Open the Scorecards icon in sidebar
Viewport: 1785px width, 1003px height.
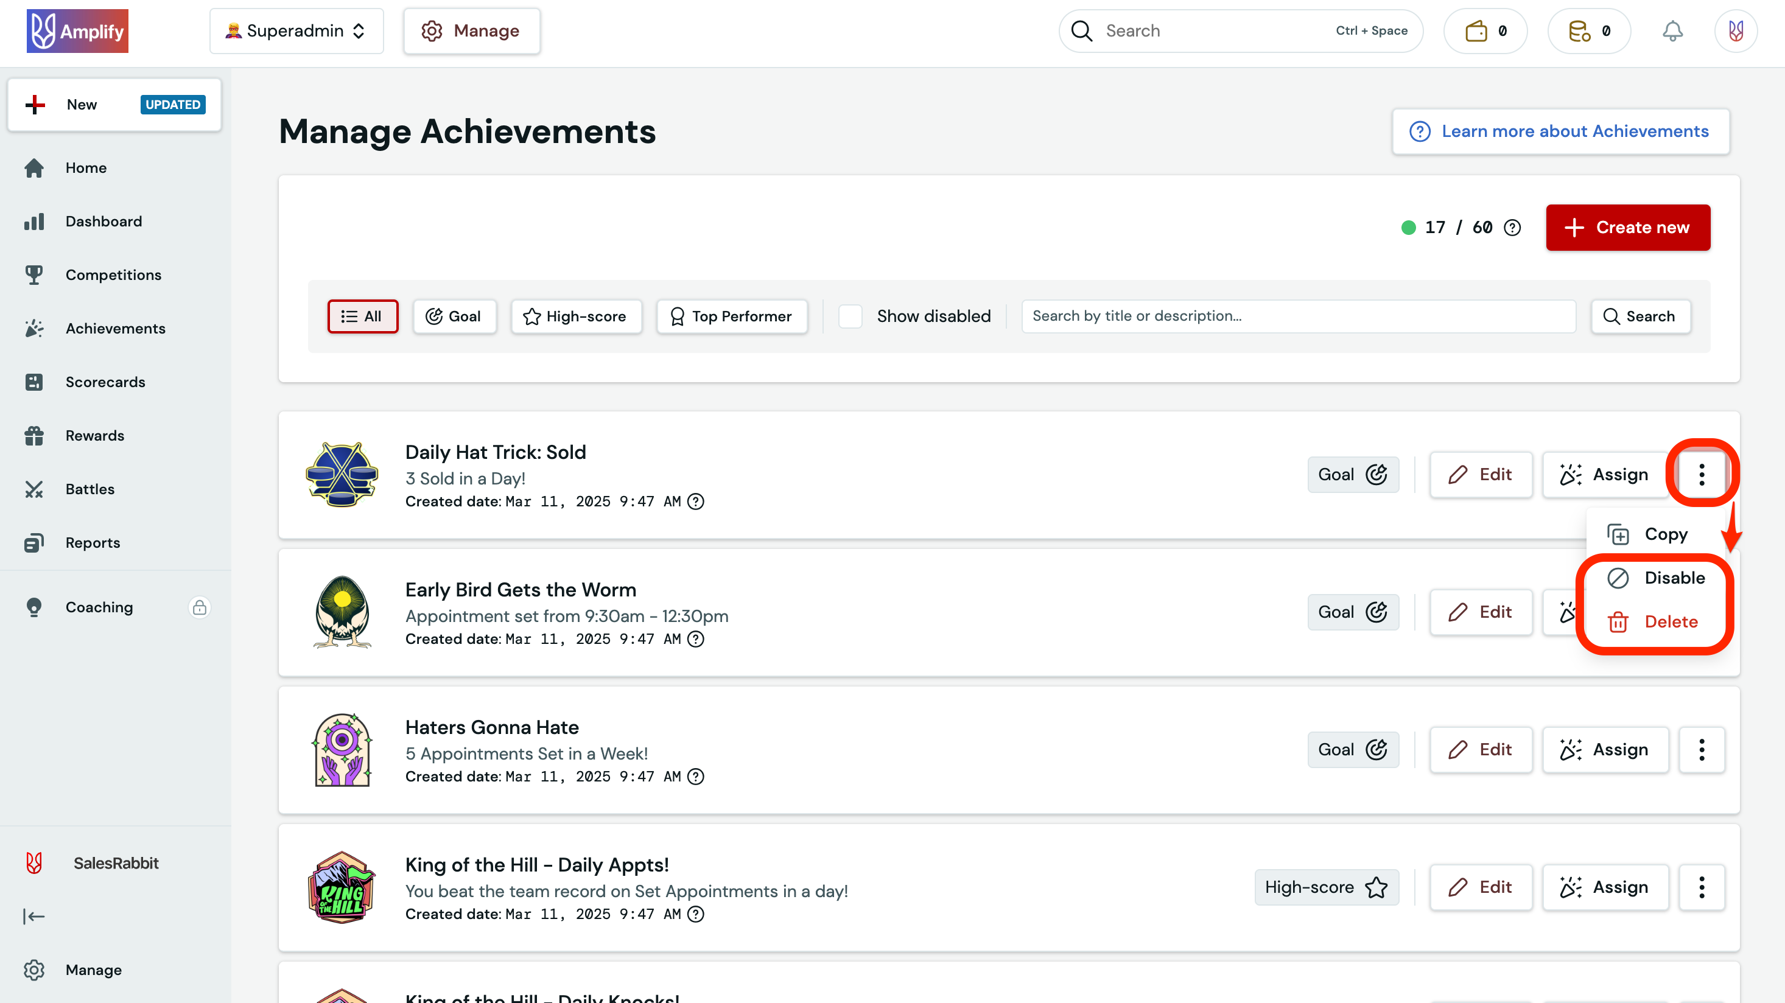34,382
